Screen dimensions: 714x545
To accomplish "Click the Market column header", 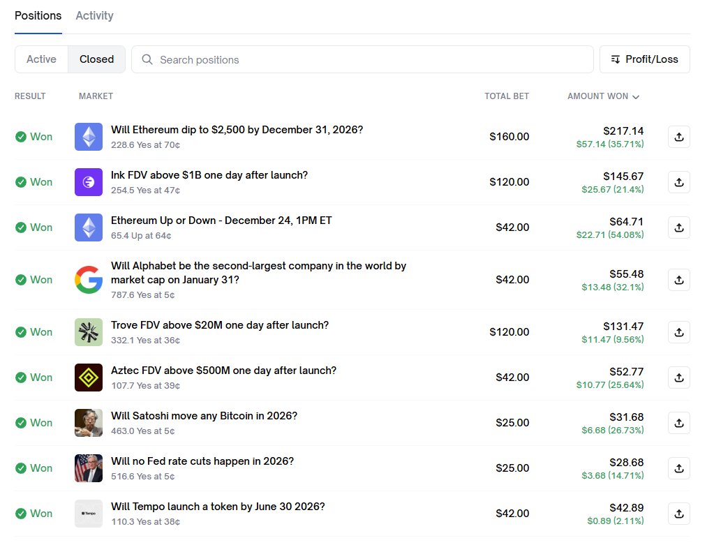I will click(x=96, y=96).
